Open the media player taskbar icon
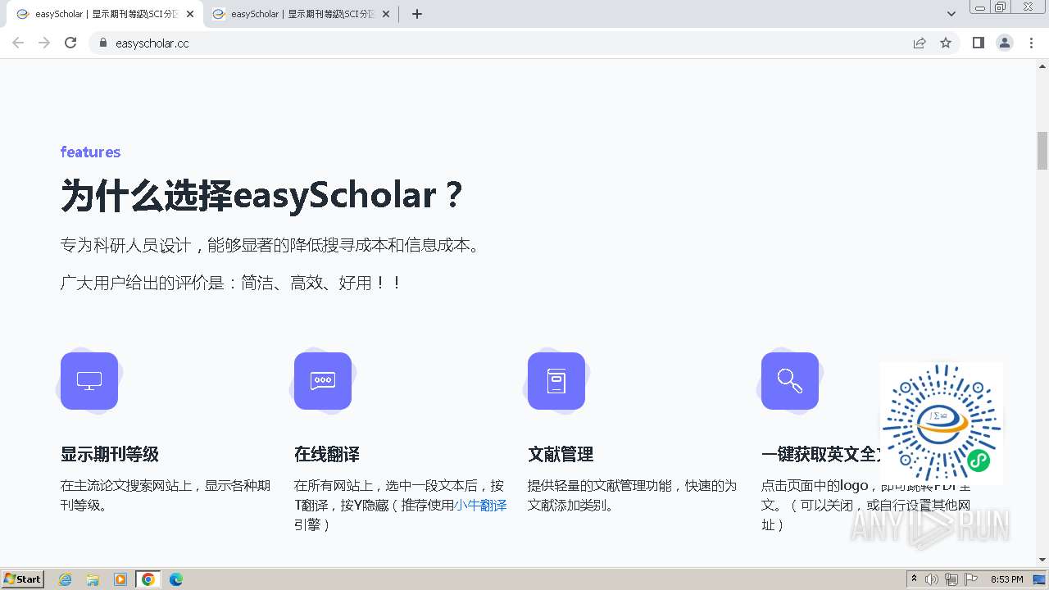 click(120, 579)
